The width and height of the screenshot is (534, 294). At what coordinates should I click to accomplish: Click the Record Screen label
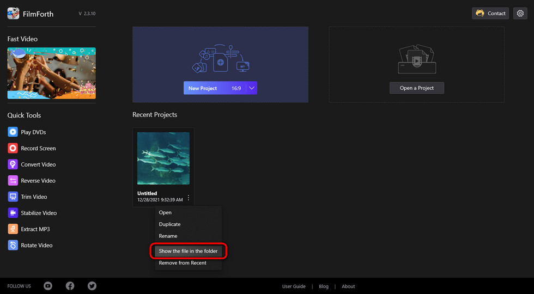point(38,148)
